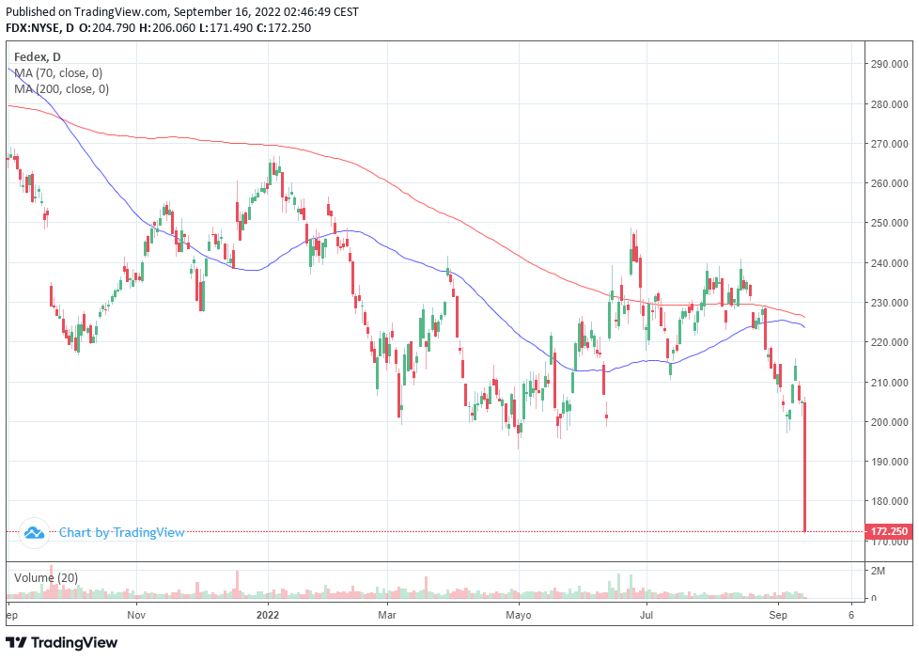Click the large red final candlestick
This screenshot has height=660, width=919.
click(x=804, y=467)
